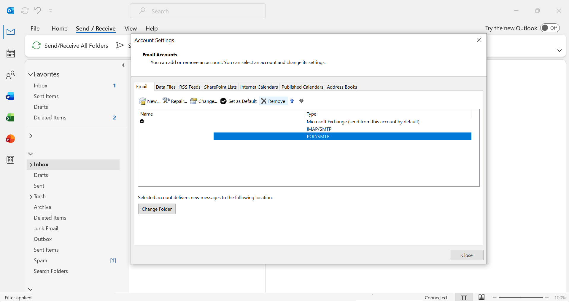Expand the ribbon display options chevron
This screenshot has width=569, height=302.
[x=560, y=50]
